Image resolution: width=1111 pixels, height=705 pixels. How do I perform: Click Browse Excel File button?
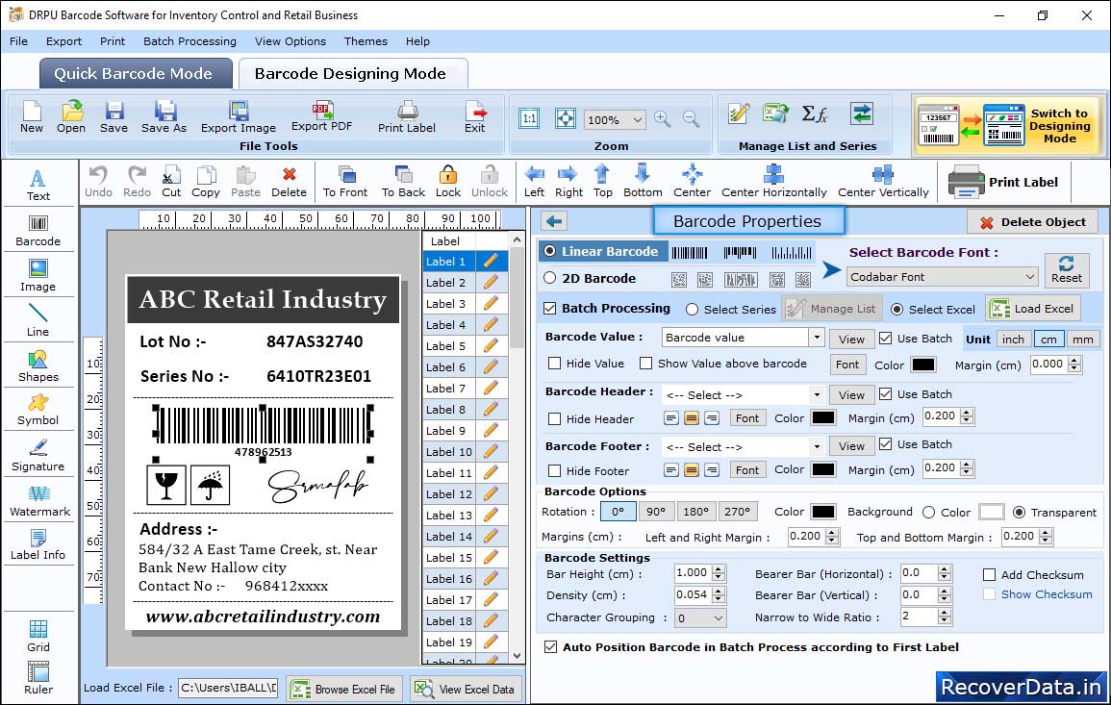point(344,689)
